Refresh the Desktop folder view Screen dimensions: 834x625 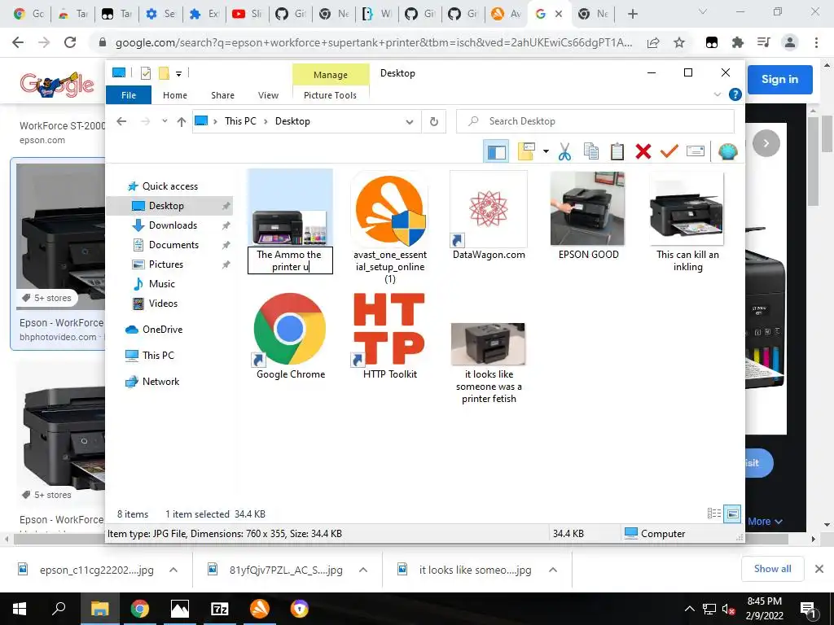(434, 122)
